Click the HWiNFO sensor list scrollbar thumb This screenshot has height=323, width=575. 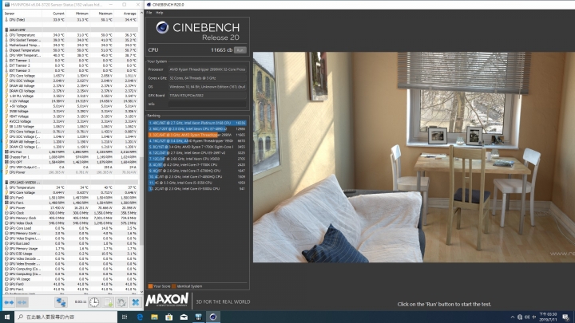pyautogui.click(x=141, y=201)
